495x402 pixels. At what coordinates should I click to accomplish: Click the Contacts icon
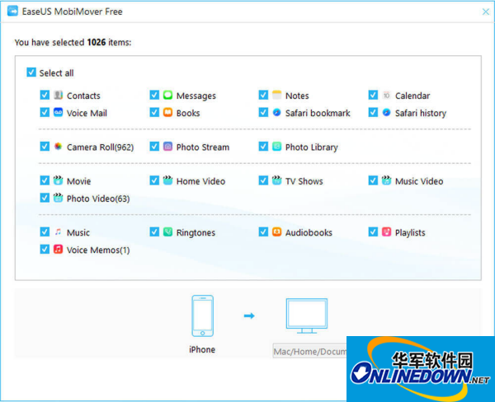tap(58, 95)
